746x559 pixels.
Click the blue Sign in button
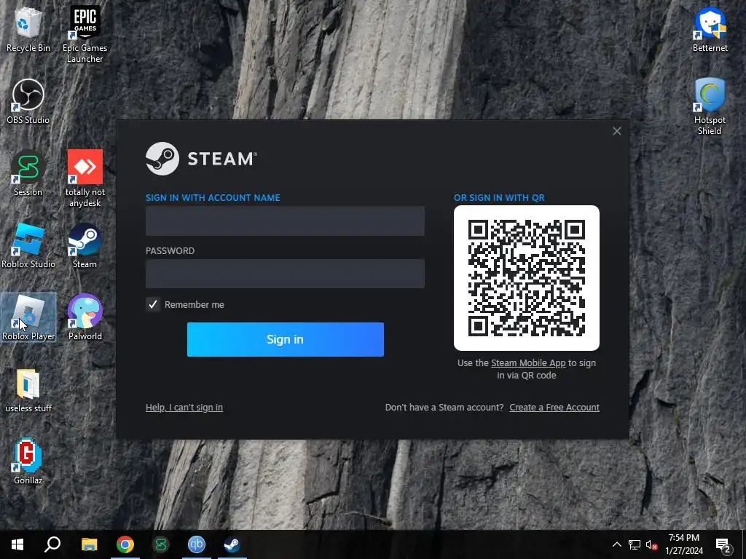[285, 339]
